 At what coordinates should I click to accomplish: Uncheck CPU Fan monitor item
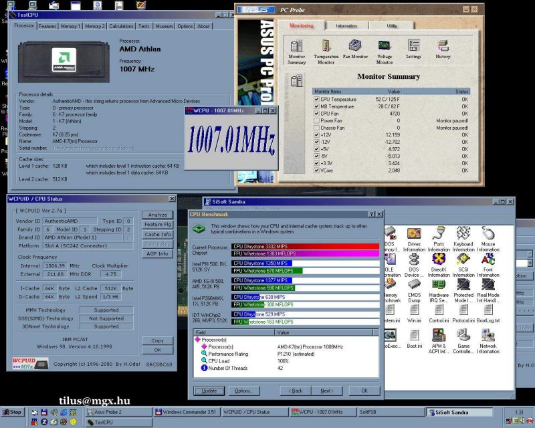tap(316, 114)
